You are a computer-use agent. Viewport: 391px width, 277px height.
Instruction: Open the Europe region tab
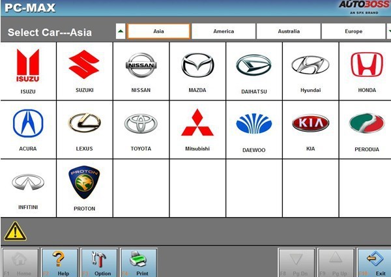[x=353, y=31]
